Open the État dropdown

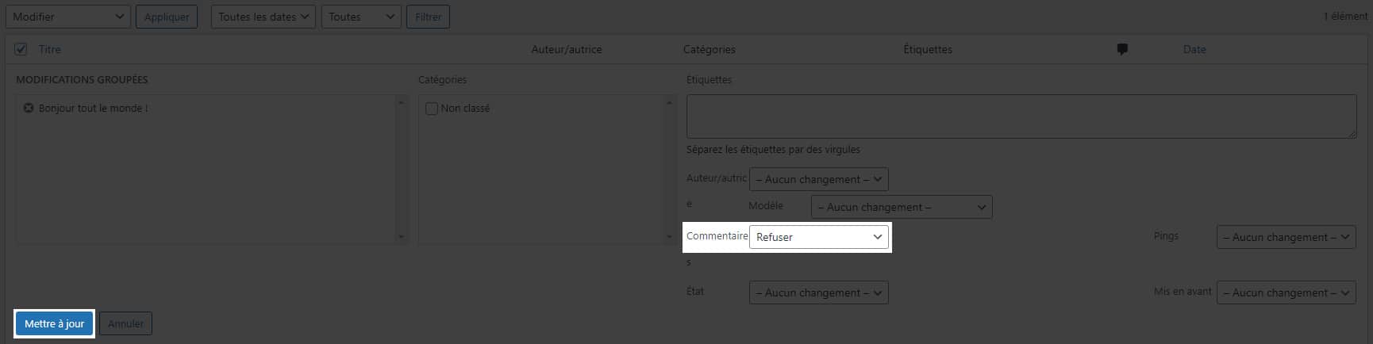click(818, 292)
